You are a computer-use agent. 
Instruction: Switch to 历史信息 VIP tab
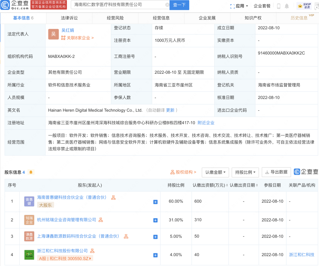(299, 18)
